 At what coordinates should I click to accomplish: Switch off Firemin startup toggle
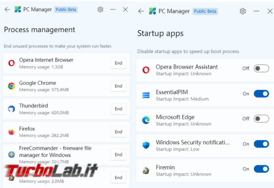coord(261,169)
